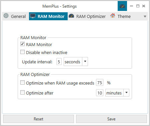Open the minutes unit dropdown
This screenshot has height=126, width=150.
117,93
